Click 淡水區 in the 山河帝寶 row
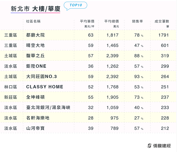The width and height of the screenshot is (177, 152). 11,128
